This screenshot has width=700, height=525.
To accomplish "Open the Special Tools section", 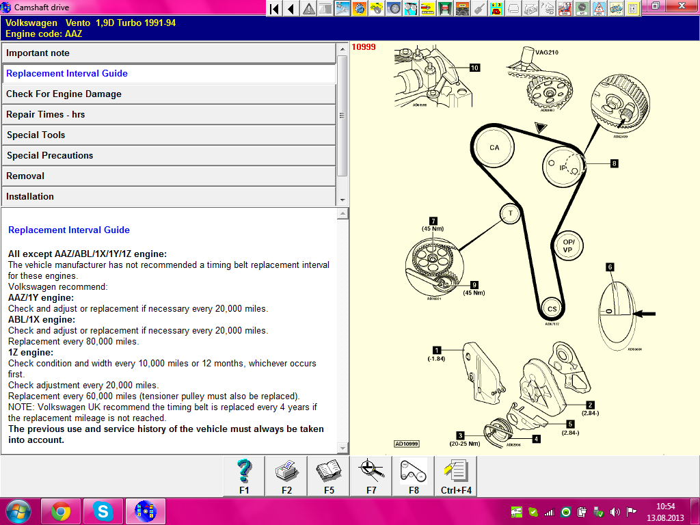I will coord(169,135).
